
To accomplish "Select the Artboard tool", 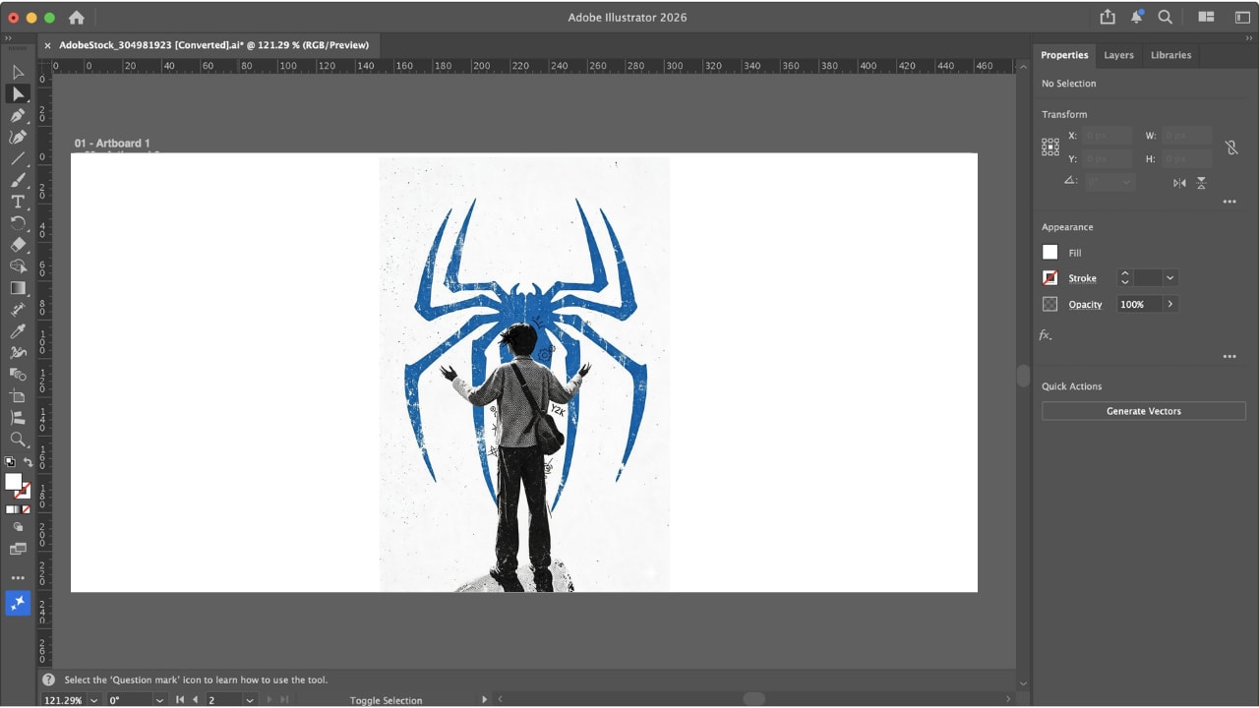I will pyautogui.click(x=18, y=396).
